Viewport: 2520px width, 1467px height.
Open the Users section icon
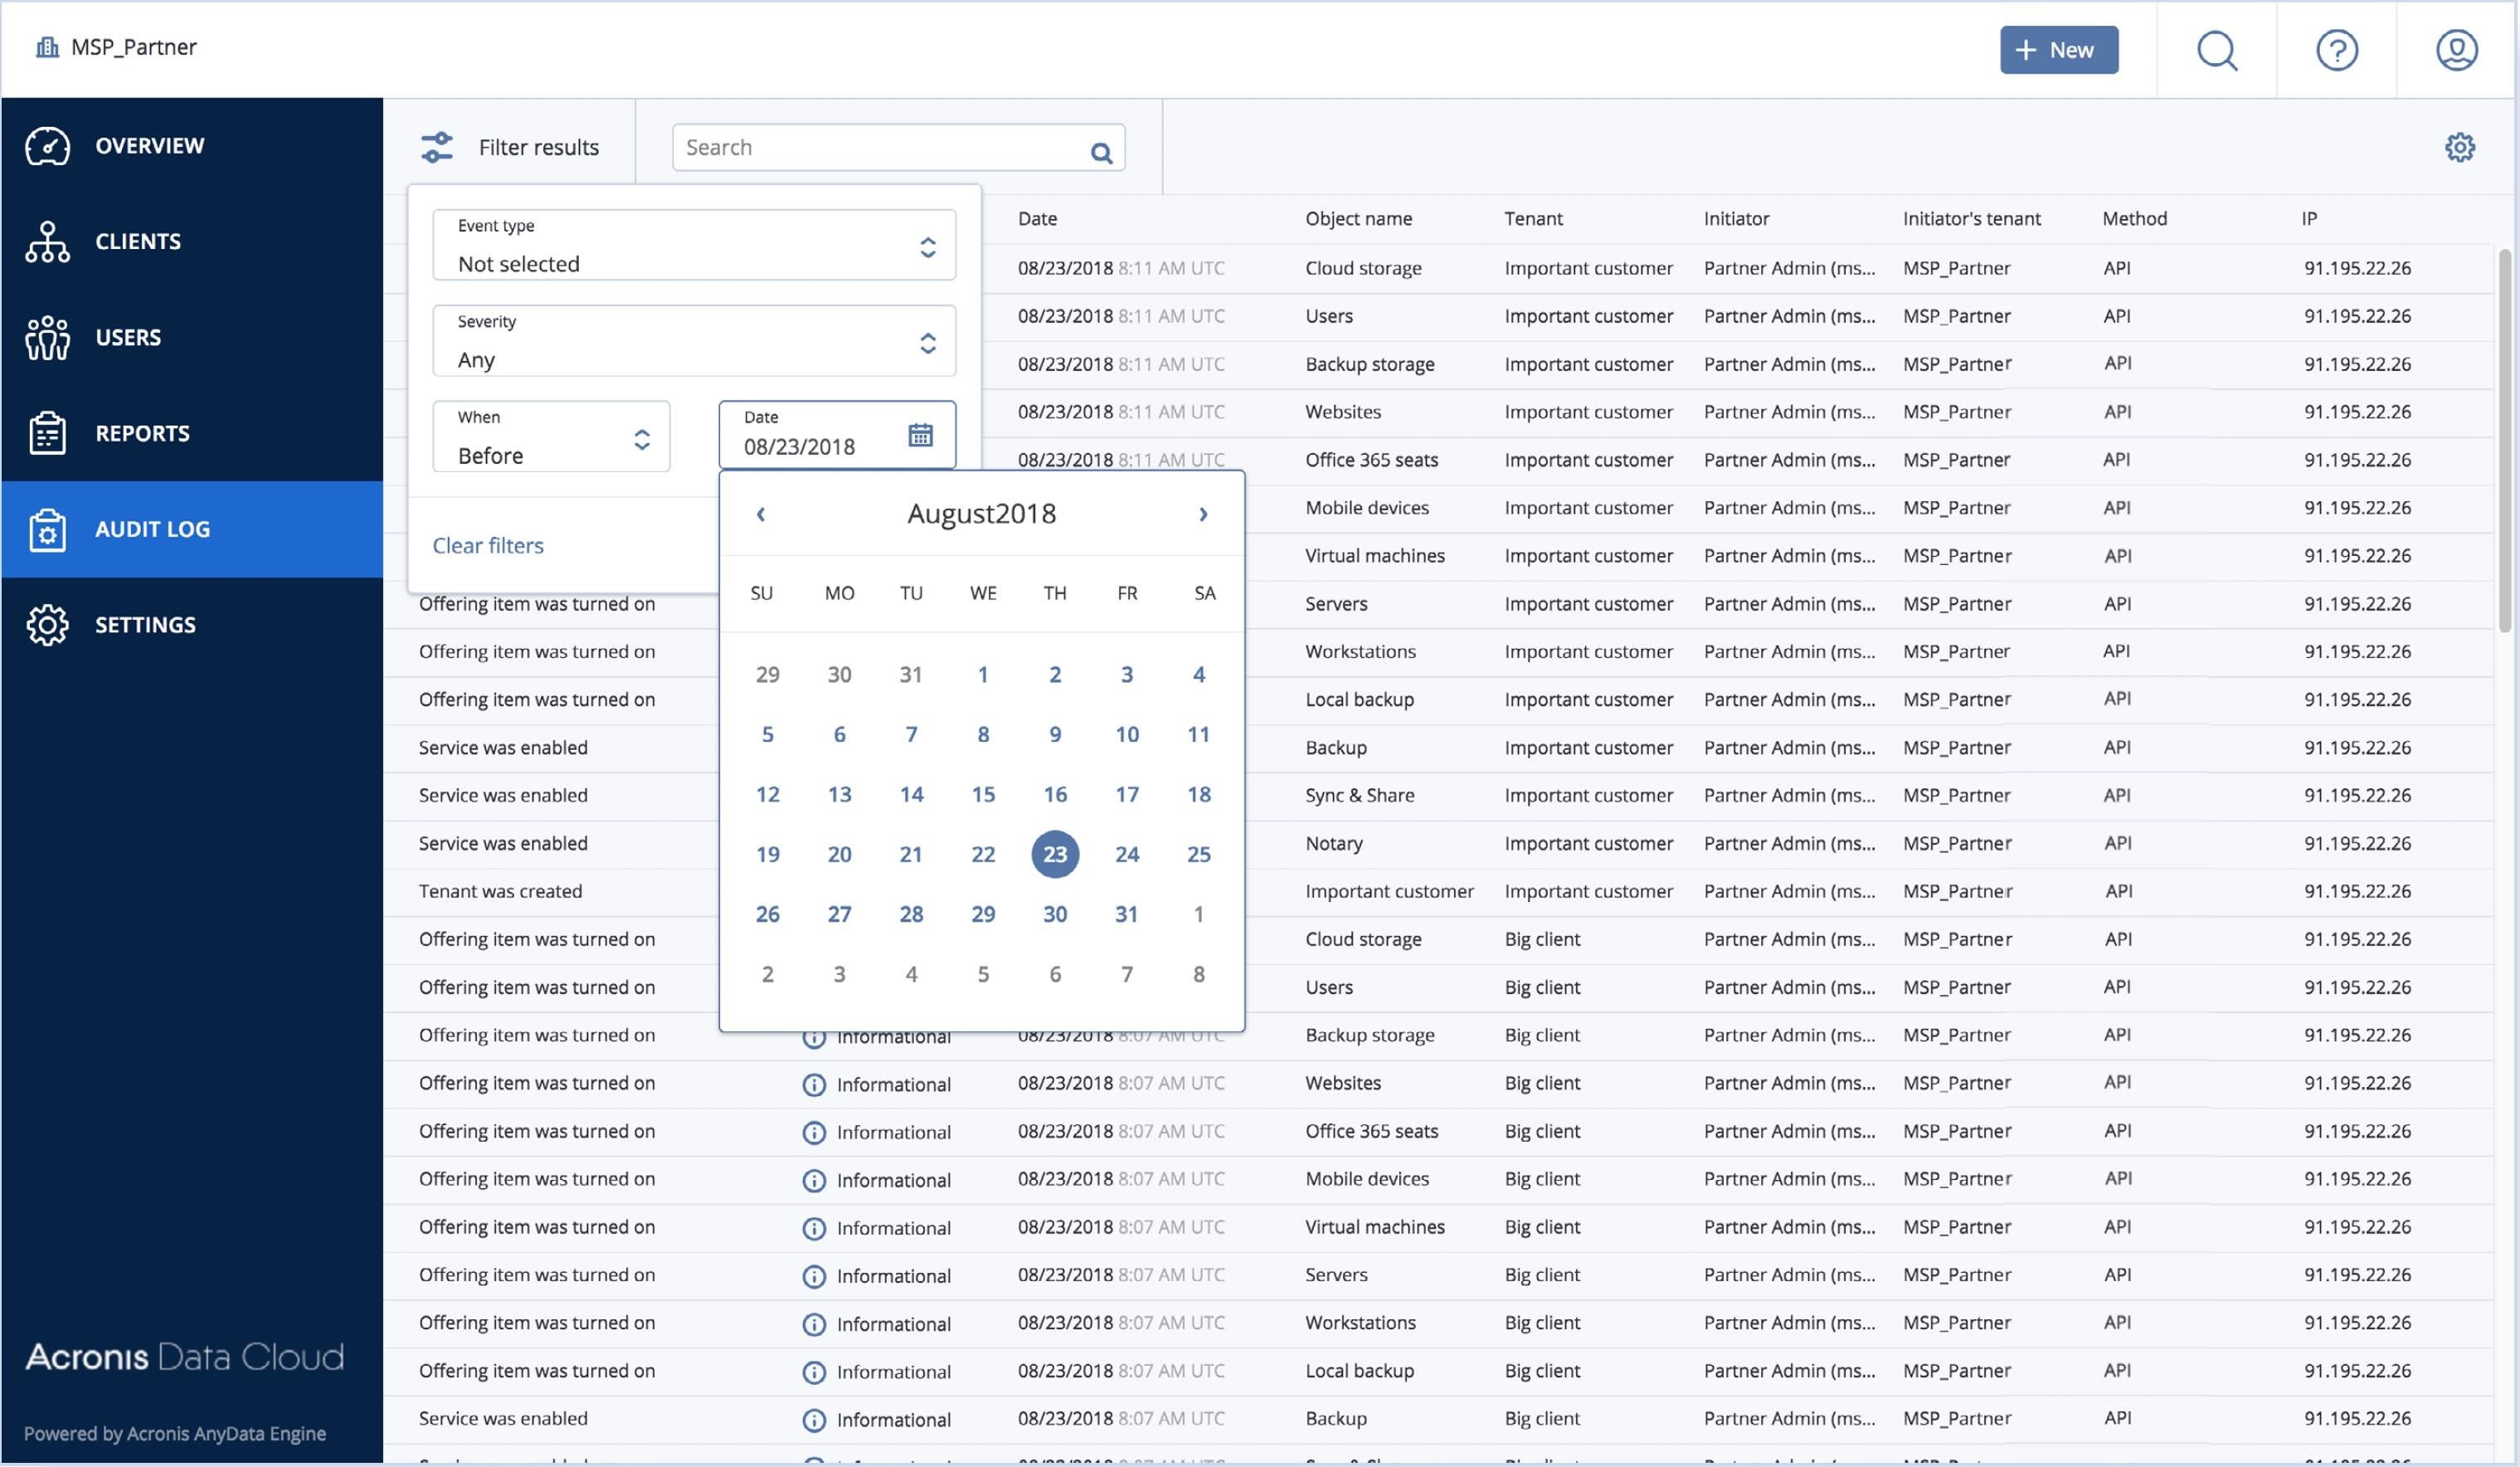tap(47, 338)
